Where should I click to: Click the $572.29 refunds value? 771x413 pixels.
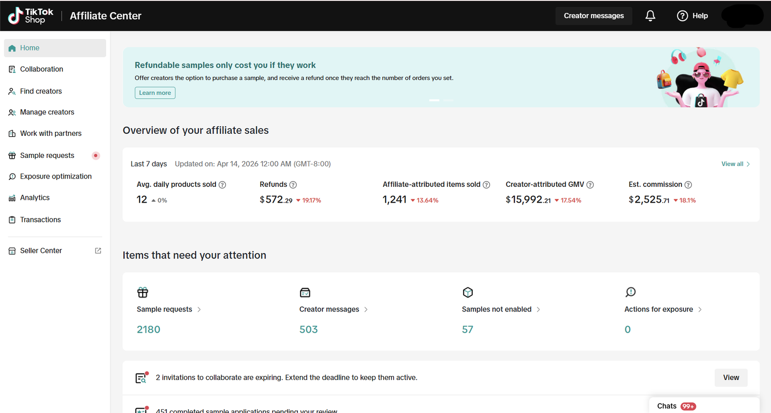tap(276, 200)
